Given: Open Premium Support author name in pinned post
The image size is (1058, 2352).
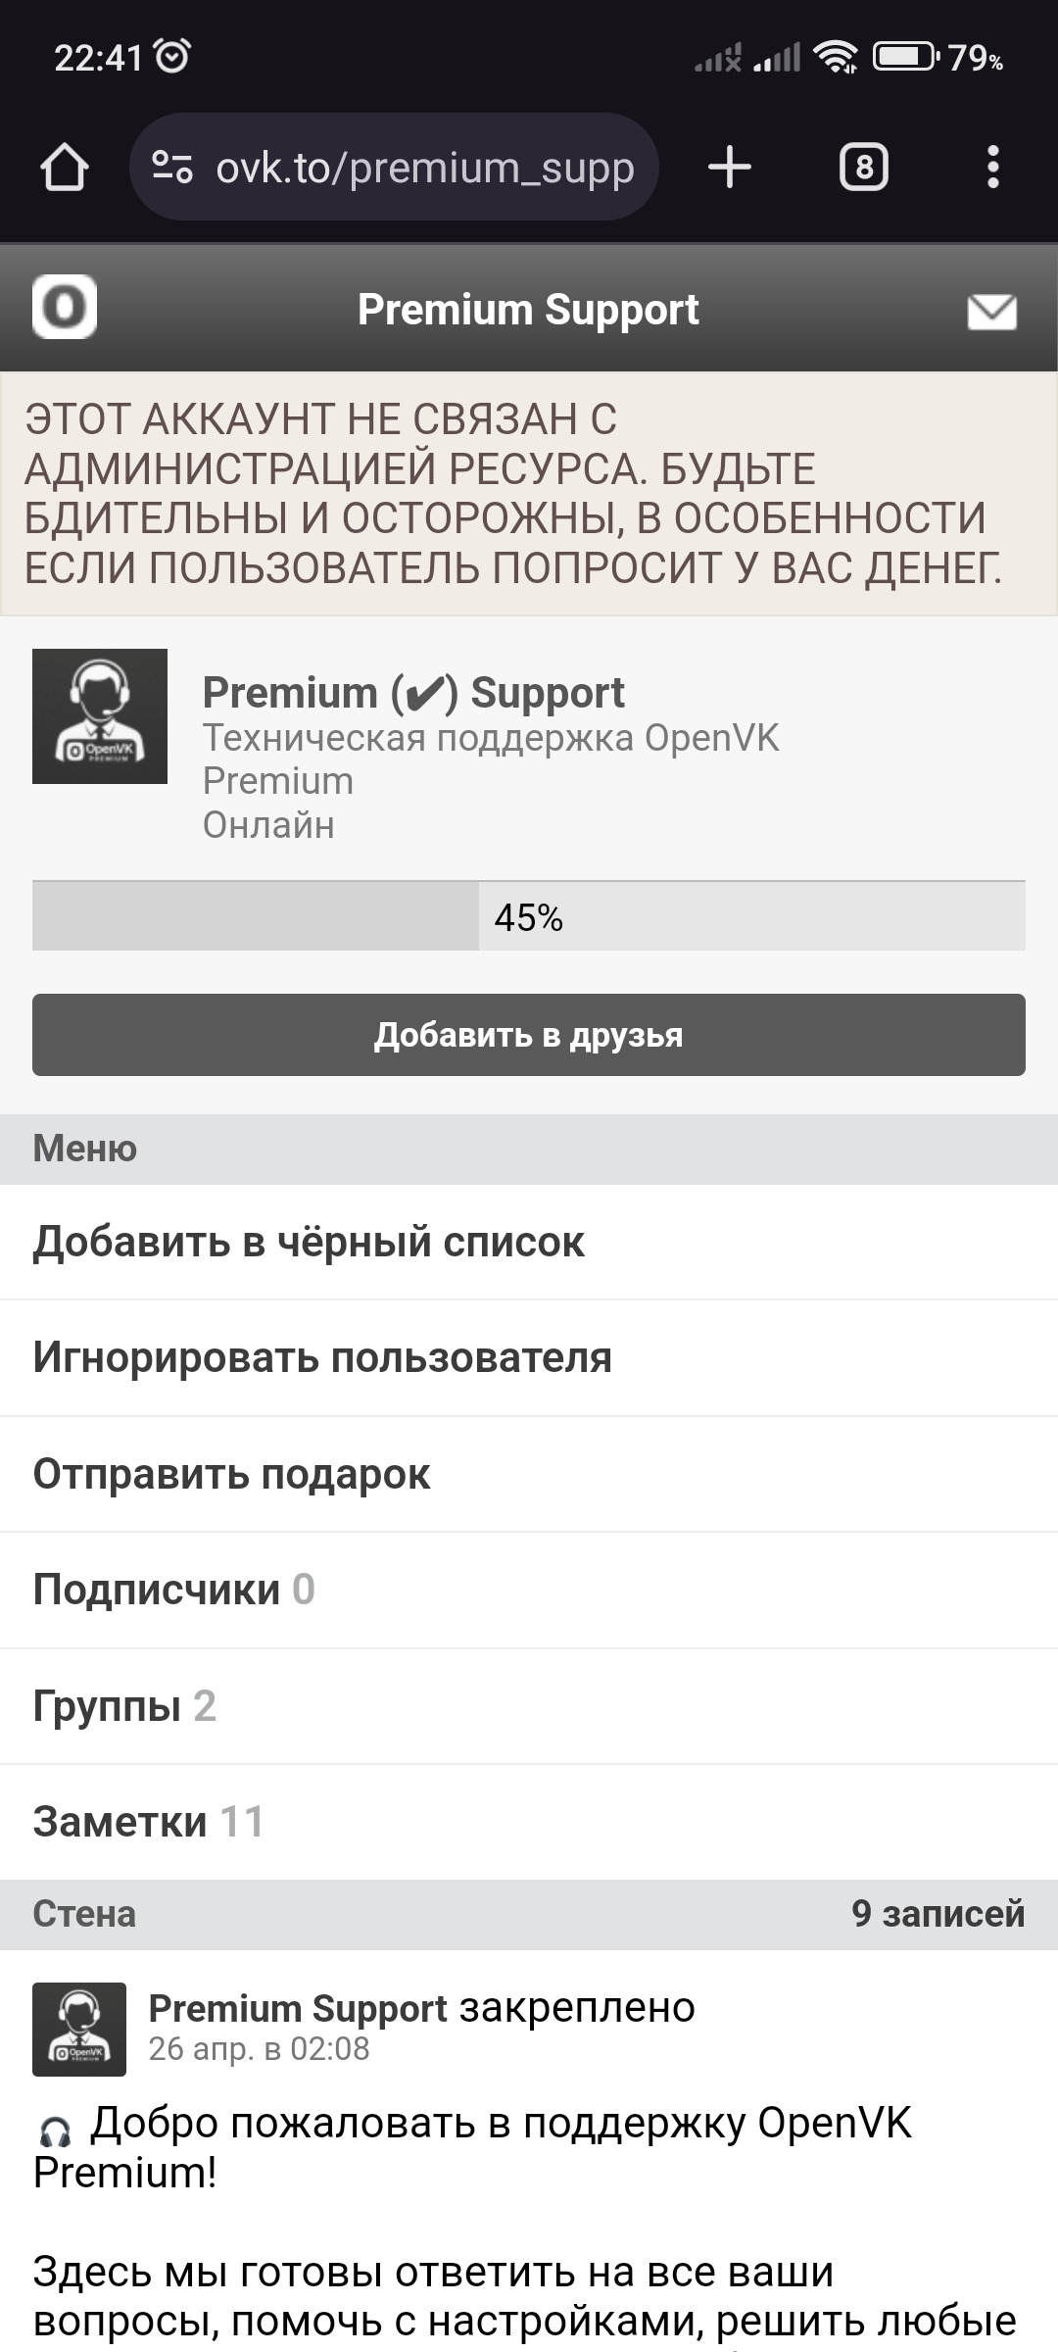Looking at the screenshot, I should (298, 2008).
